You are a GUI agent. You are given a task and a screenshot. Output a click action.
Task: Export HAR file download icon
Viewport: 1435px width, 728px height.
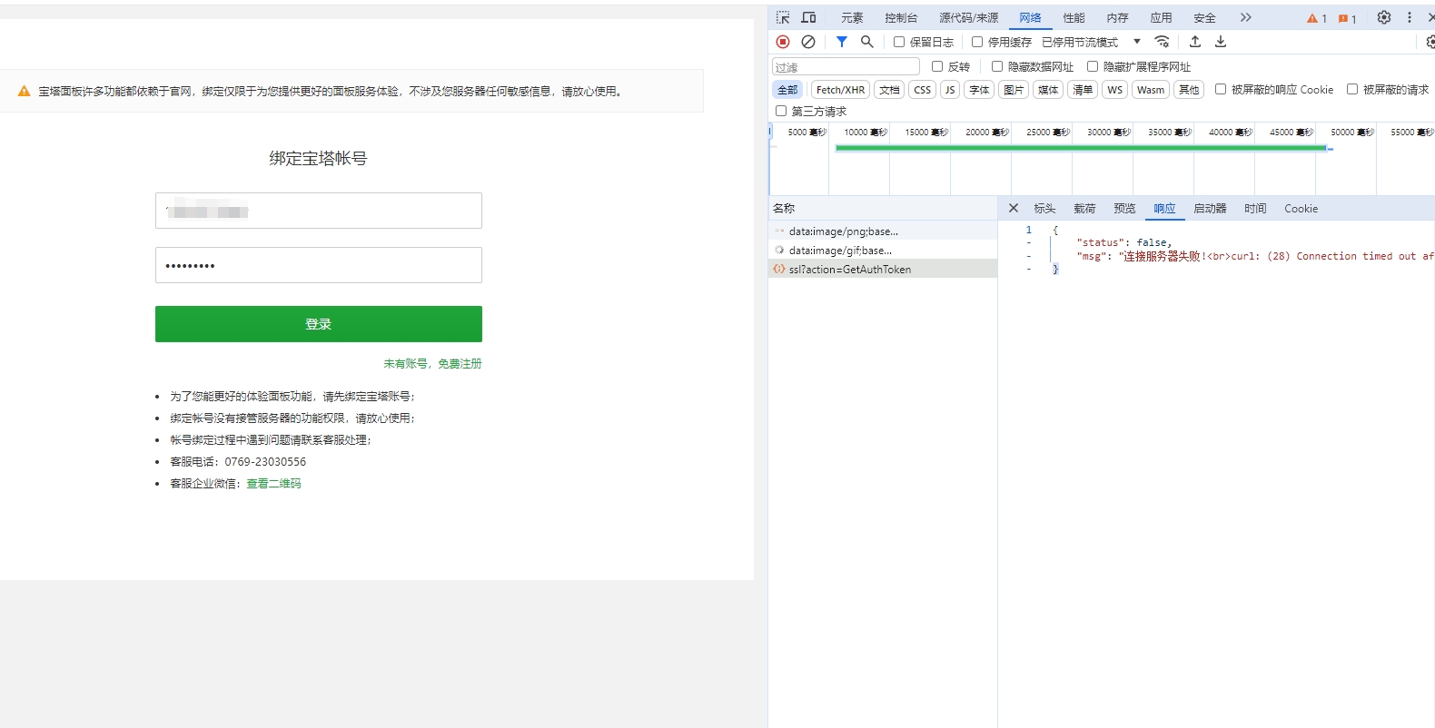click(x=1221, y=42)
